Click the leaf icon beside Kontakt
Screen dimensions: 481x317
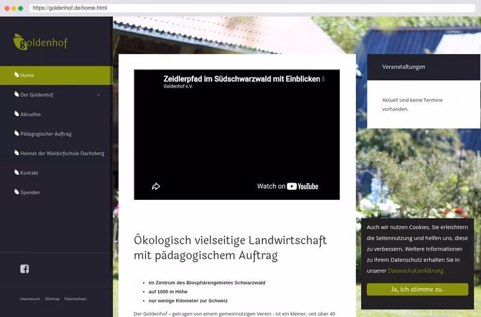17,172
